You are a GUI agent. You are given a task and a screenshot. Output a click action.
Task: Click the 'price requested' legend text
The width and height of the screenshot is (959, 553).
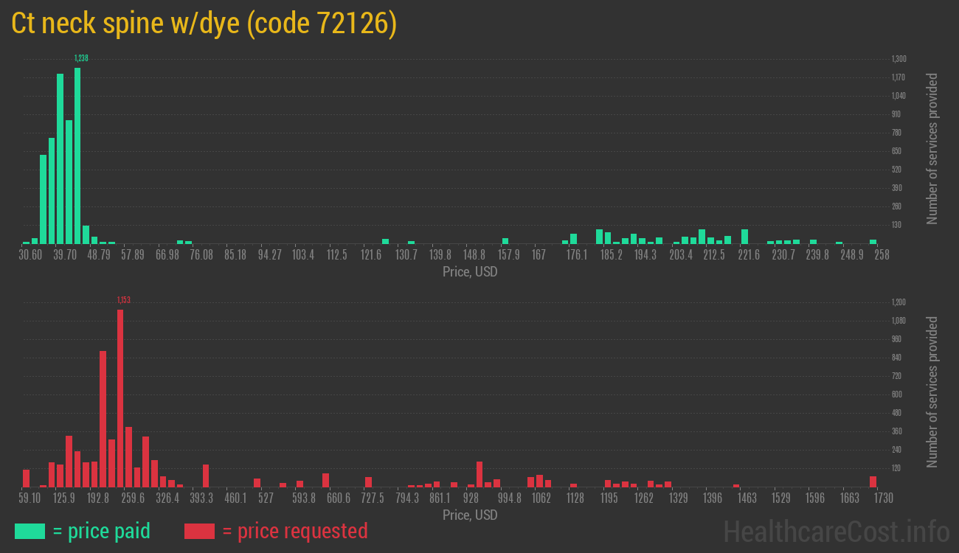(294, 531)
